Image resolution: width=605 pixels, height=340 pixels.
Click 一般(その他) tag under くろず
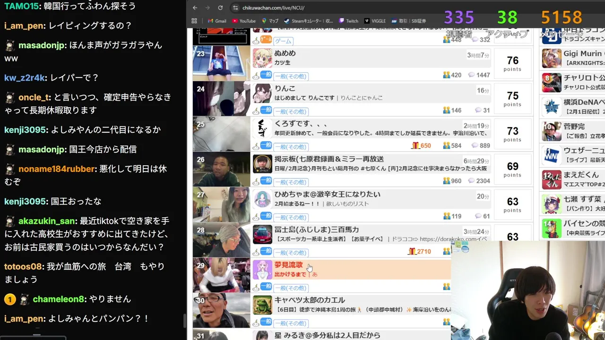(x=291, y=147)
